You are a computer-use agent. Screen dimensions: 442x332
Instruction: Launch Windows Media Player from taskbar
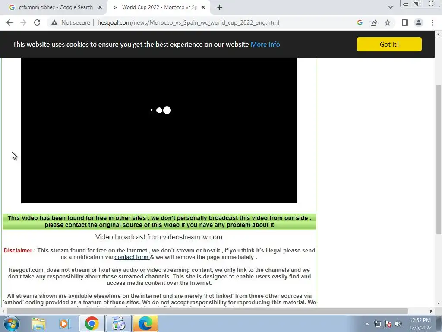pos(64,323)
